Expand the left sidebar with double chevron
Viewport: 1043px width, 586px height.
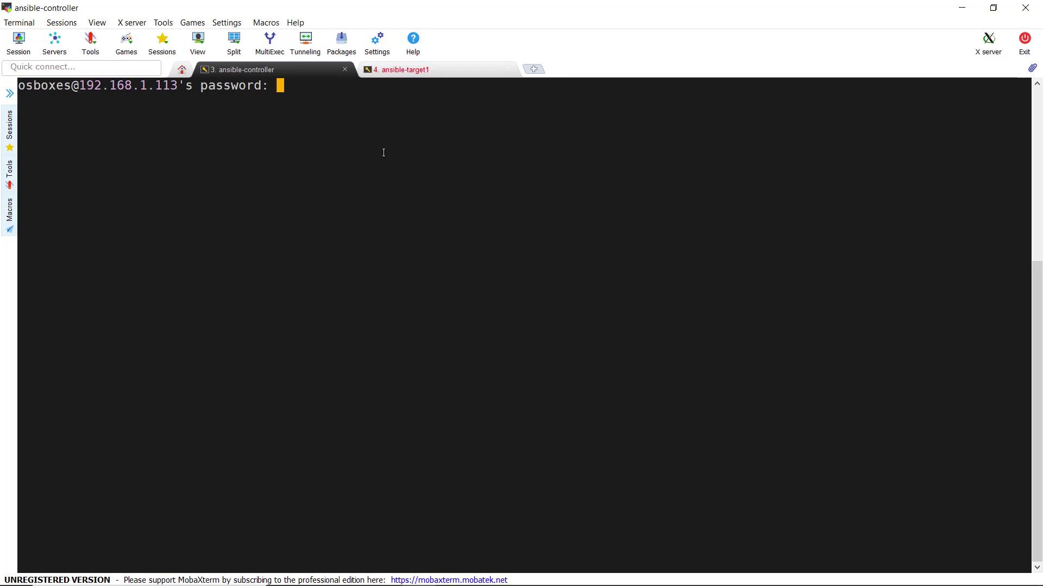[x=9, y=93]
